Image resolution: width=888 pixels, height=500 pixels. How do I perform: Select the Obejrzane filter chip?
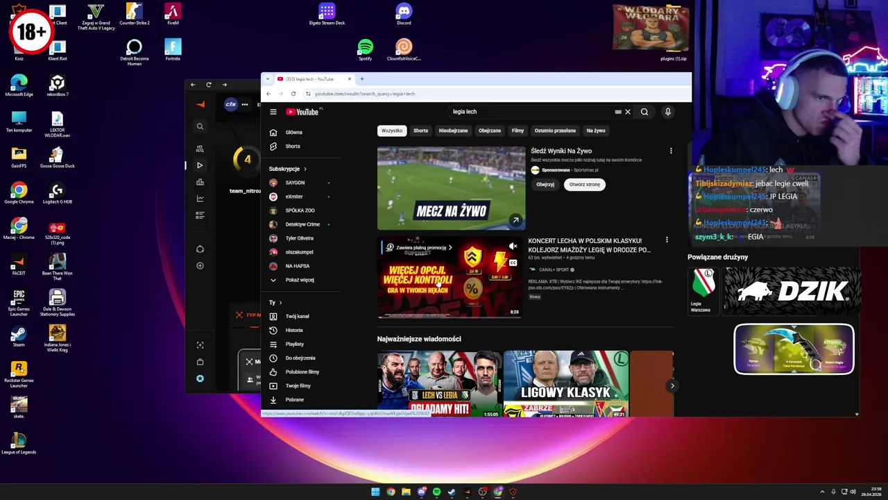coord(490,131)
